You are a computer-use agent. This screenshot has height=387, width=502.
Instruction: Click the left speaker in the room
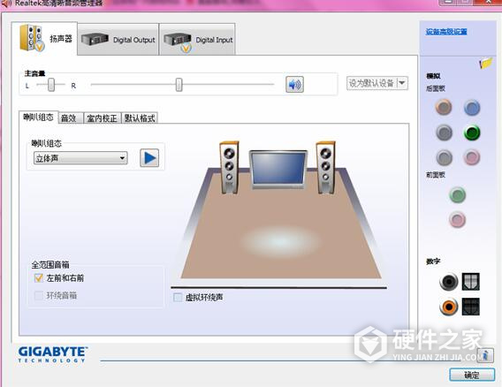[x=229, y=167]
